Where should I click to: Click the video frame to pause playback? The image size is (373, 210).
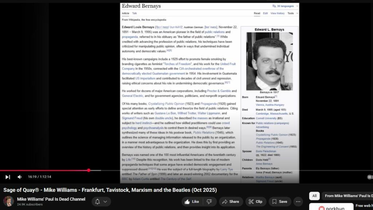point(209,91)
